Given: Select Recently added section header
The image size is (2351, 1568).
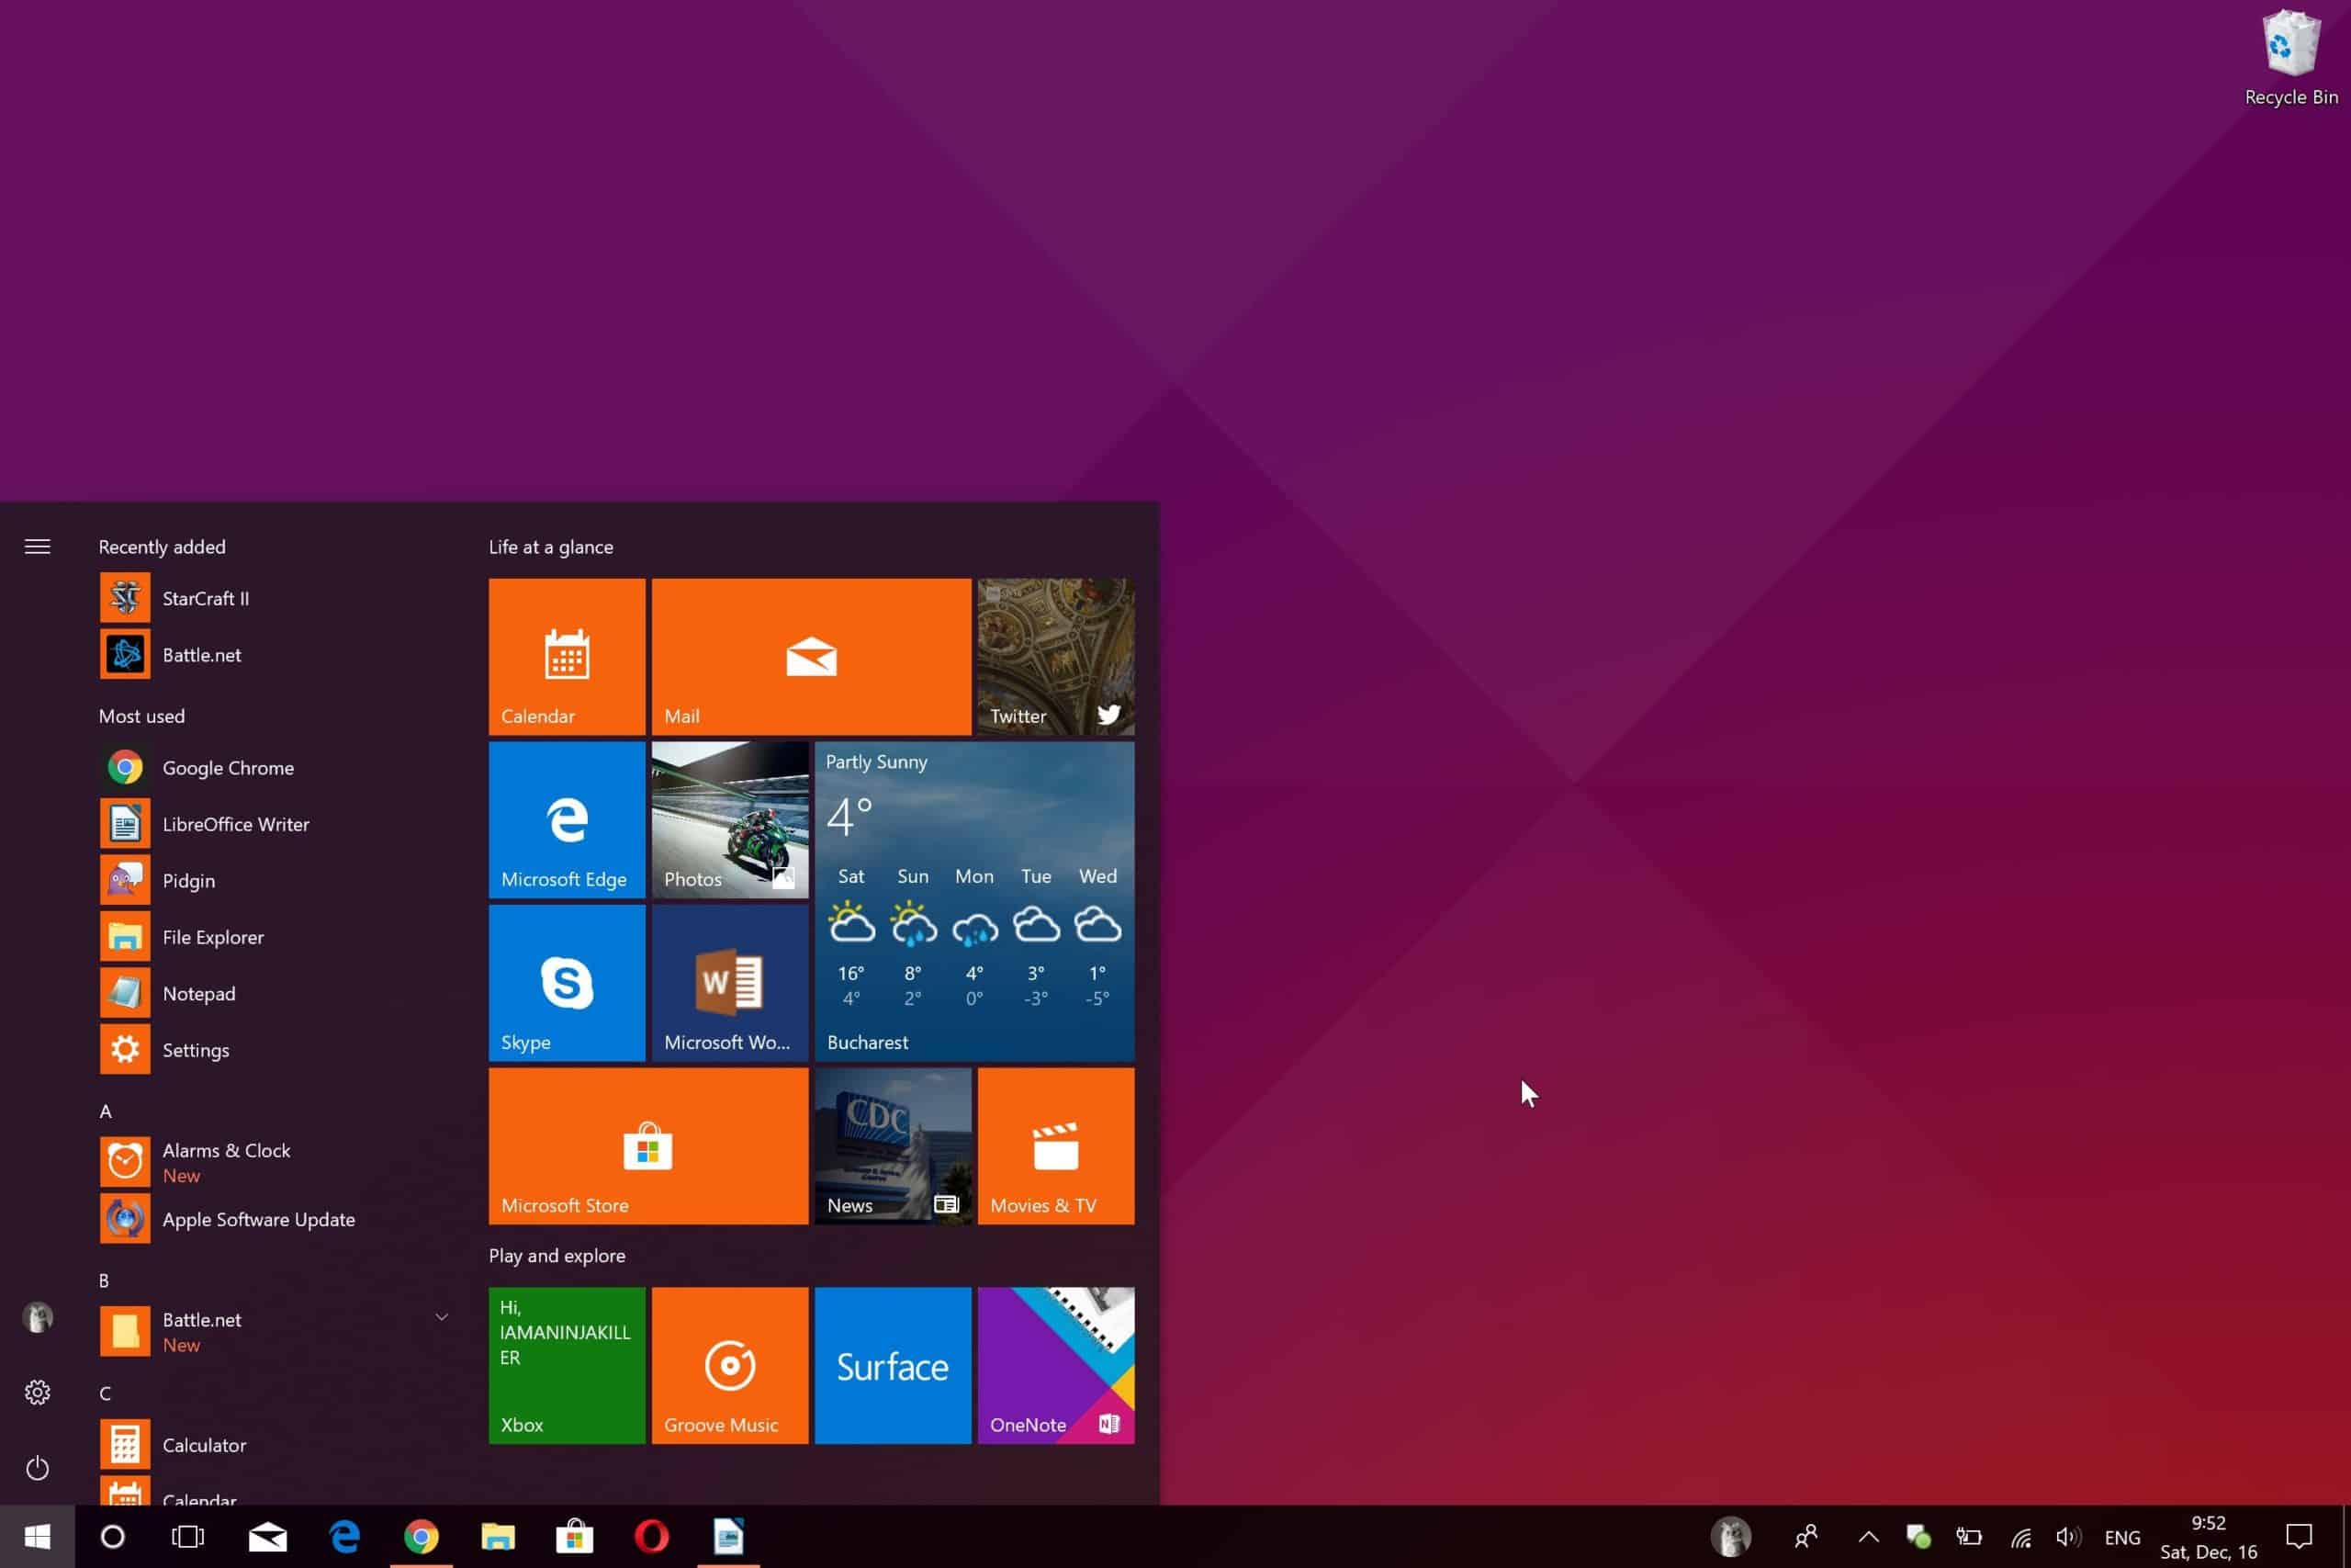Looking at the screenshot, I should 163,546.
